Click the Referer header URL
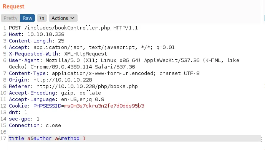The height and width of the screenshot is (150, 265). [87, 86]
